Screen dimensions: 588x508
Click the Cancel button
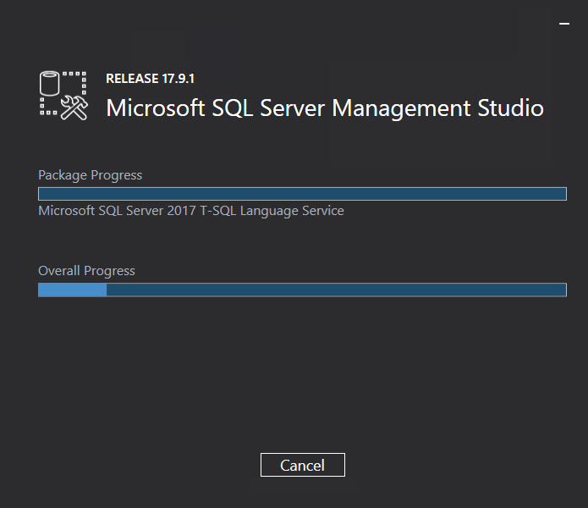[x=303, y=465]
